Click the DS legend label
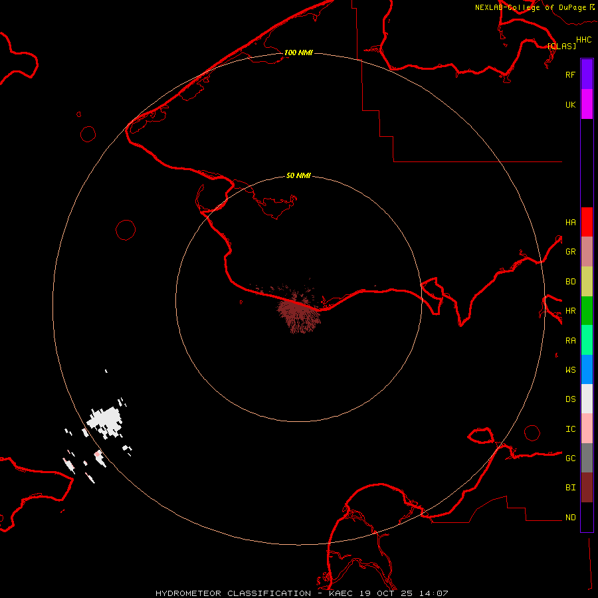 tap(571, 399)
